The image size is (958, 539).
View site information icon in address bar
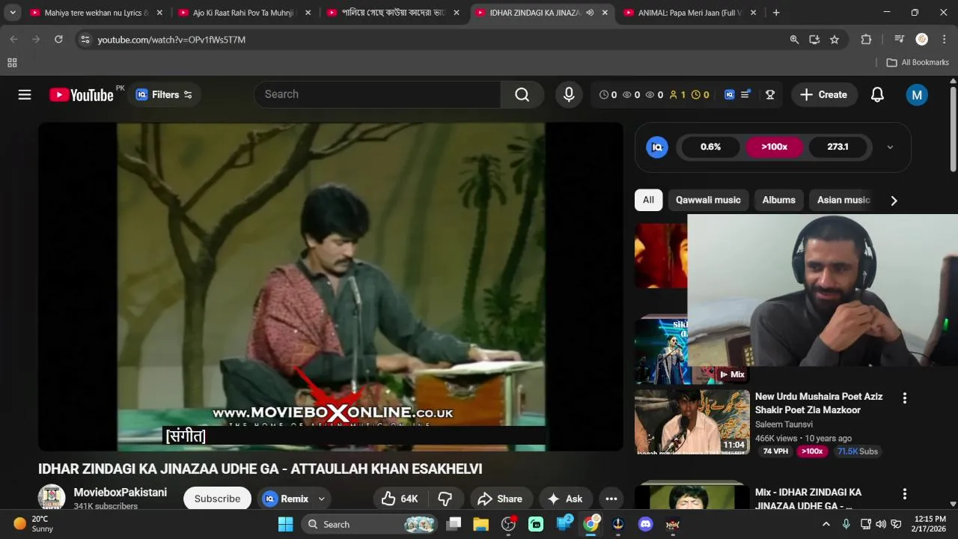(x=85, y=40)
